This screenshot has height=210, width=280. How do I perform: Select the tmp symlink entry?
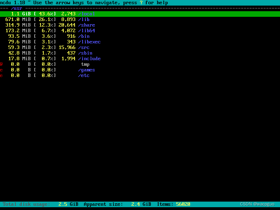(x=85, y=64)
